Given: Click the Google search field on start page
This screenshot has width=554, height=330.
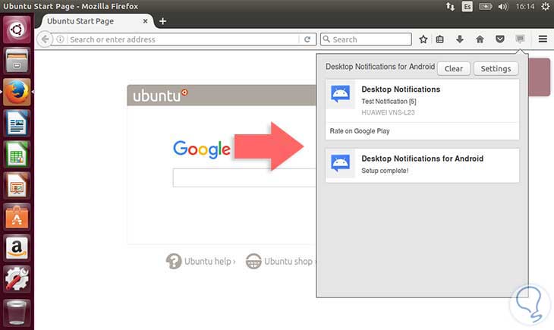Looking at the screenshot, I should pyautogui.click(x=244, y=178).
